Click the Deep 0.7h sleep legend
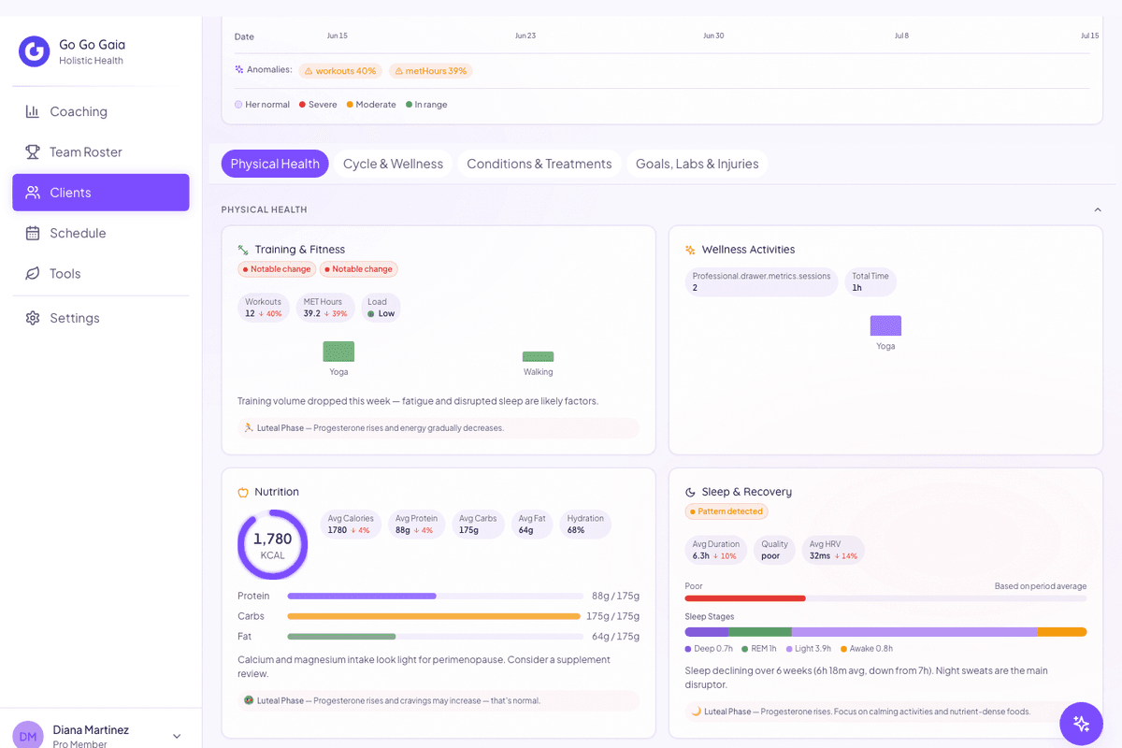This screenshot has width=1122, height=748. 709,649
